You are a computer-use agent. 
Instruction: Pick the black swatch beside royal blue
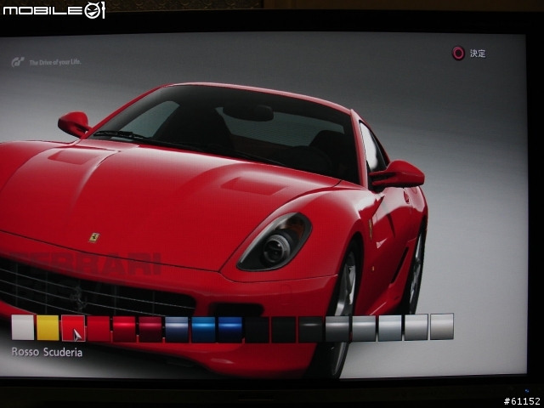257,330
